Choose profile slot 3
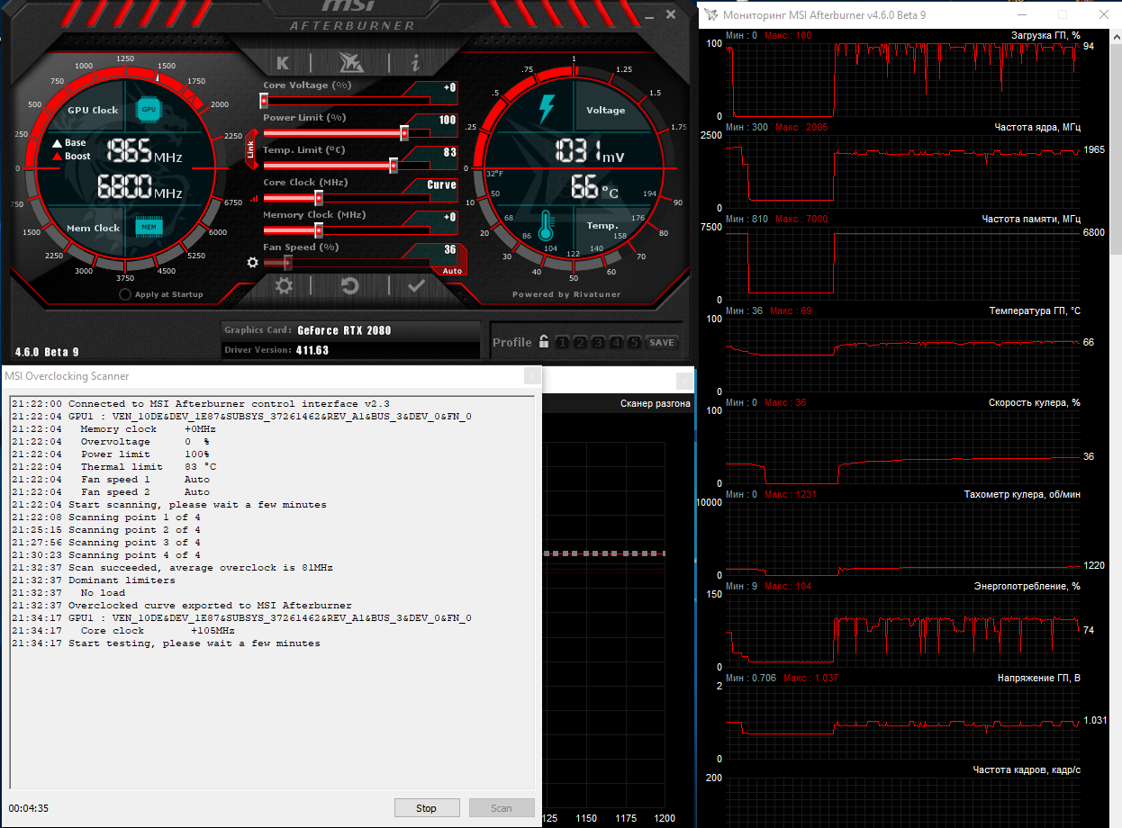The width and height of the screenshot is (1122, 828). (x=598, y=342)
